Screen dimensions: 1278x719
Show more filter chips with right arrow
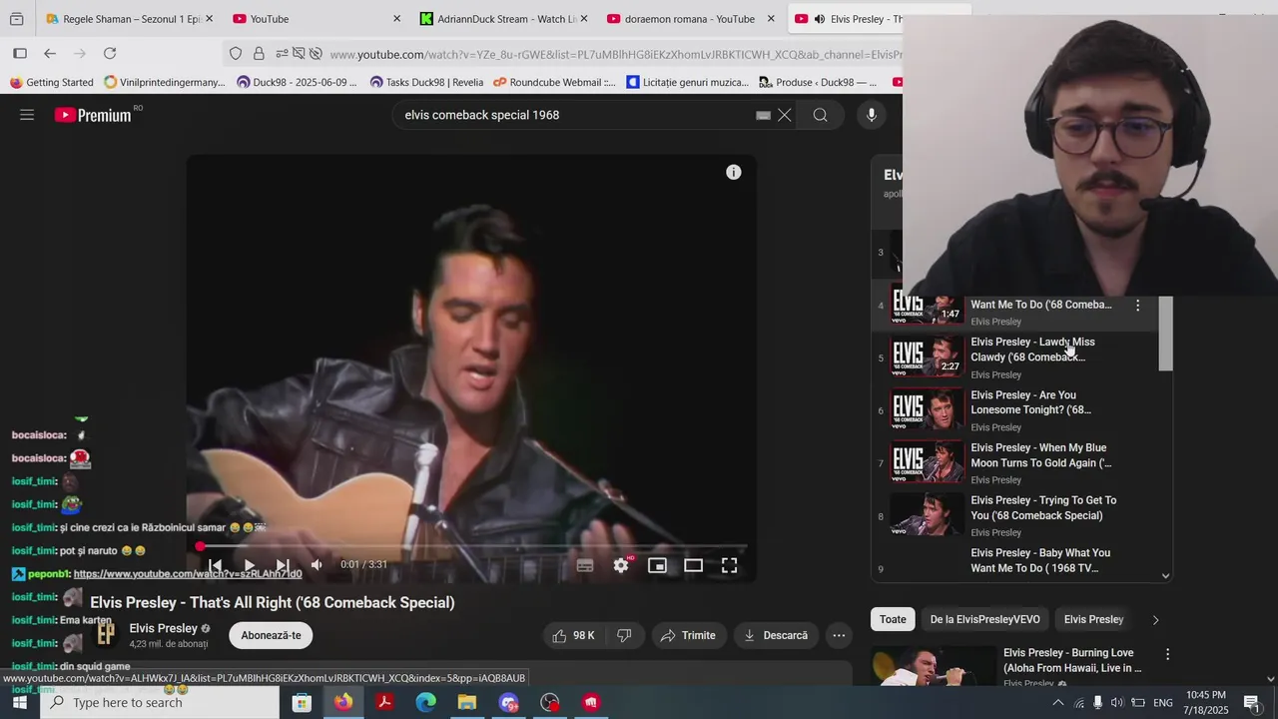tap(1155, 619)
